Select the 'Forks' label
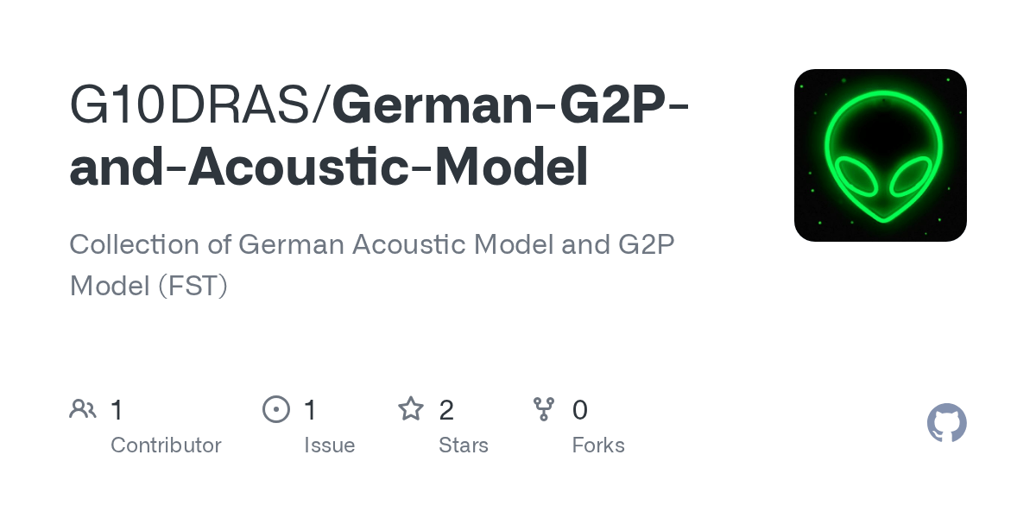Screen dimensions: 1036x518 point(598,445)
